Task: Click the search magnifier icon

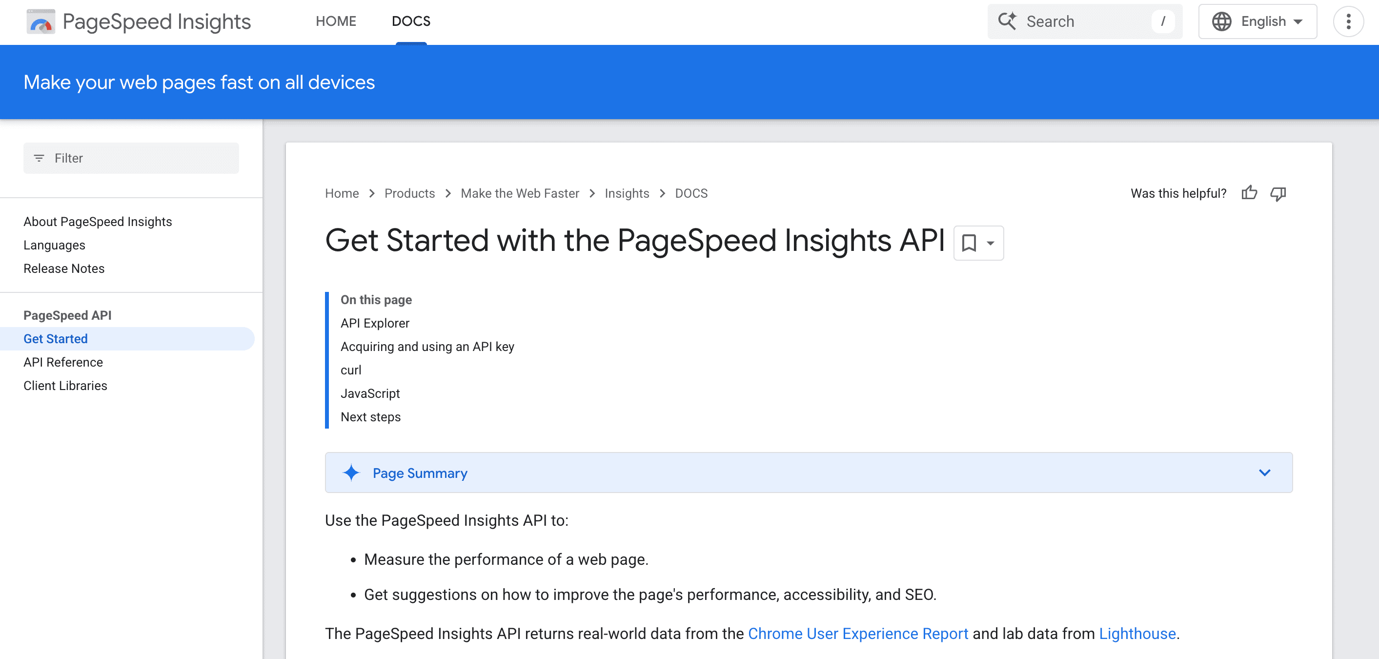Action: [1009, 21]
